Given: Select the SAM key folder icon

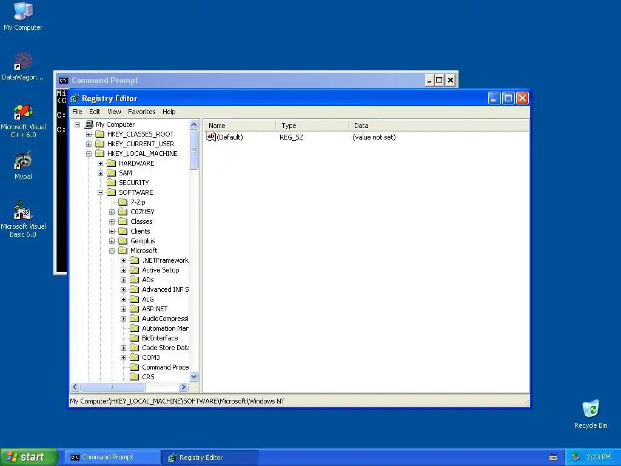Looking at the screenshot, I should click(112, 173).
